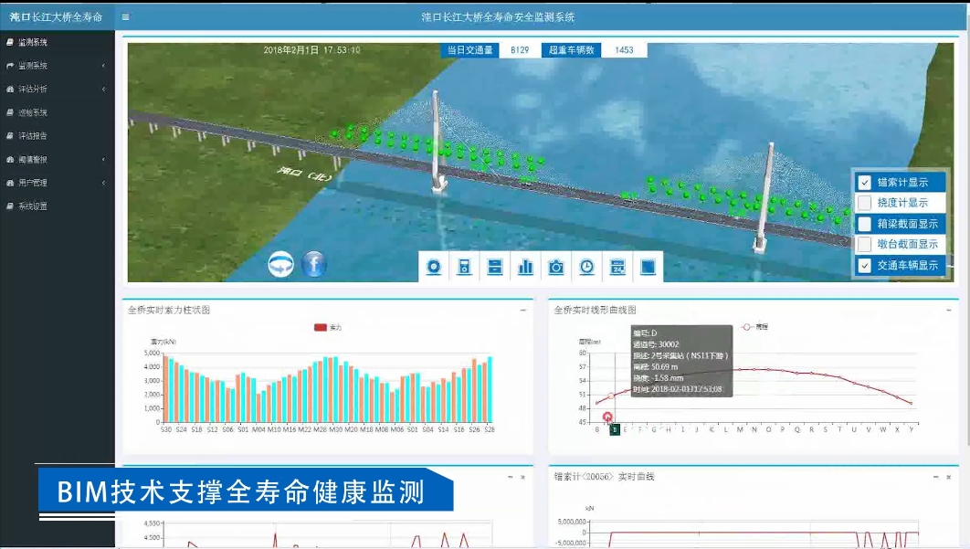Click the gauge icon beside 阈值警报
This screenshot has height=549, width=970.
(x=10, y=159)
